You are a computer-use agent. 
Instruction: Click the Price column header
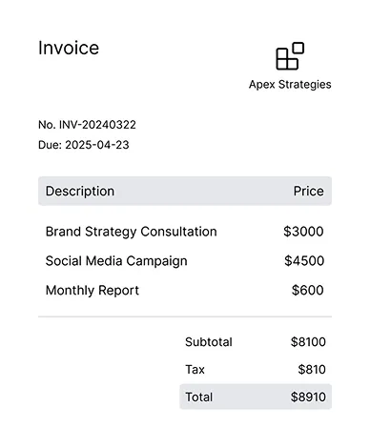(x=308, y=192)
